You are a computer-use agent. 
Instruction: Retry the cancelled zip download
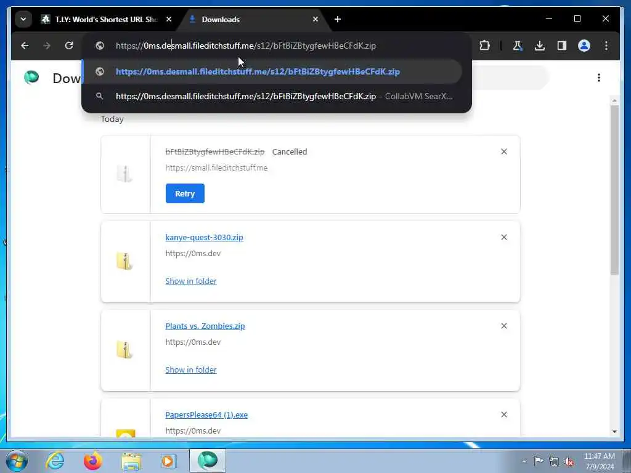click(185, 193)
